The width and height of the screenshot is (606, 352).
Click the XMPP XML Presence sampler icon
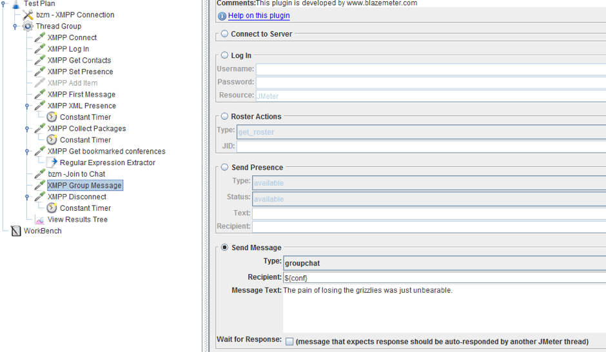[40, 106]
